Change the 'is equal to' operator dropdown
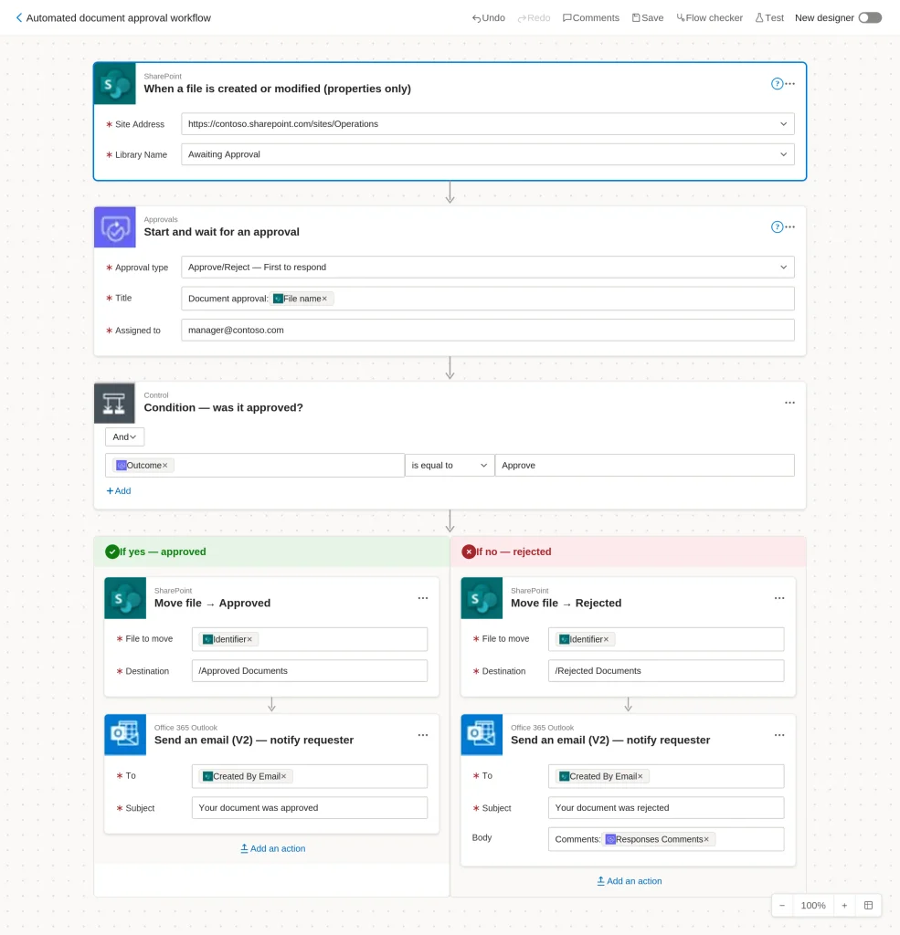Image resolution: width=900 pixels, height=935 pixels. pos(450,465)
